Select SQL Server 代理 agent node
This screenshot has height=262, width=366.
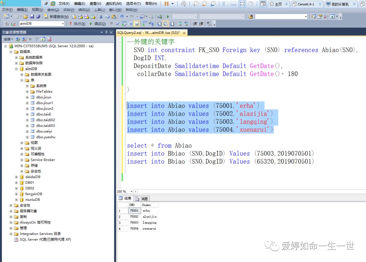pyautogui.click(x=45, y=239)
